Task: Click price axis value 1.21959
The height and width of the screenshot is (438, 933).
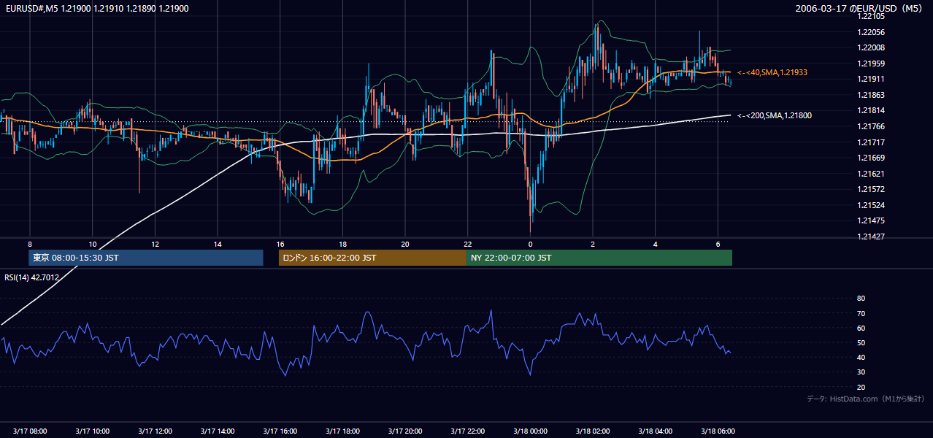Action: tap(871, 64)
